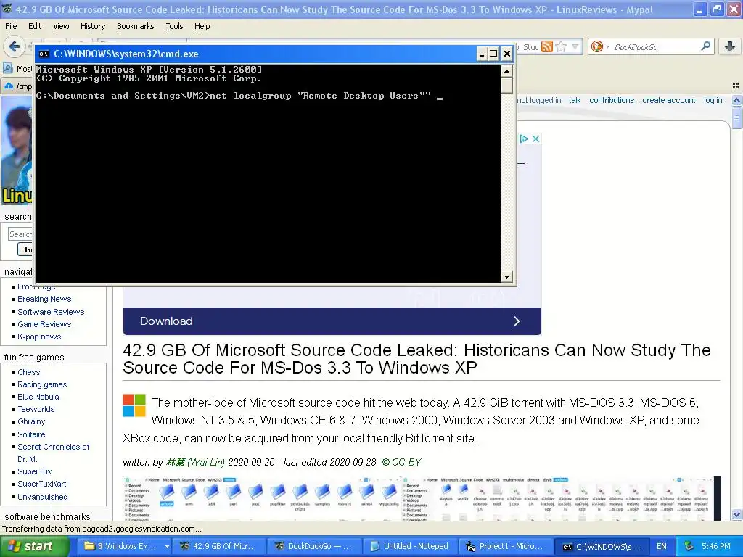Open the K-pop news link
The height and width of the screenshot is (557, 743).
39,337
